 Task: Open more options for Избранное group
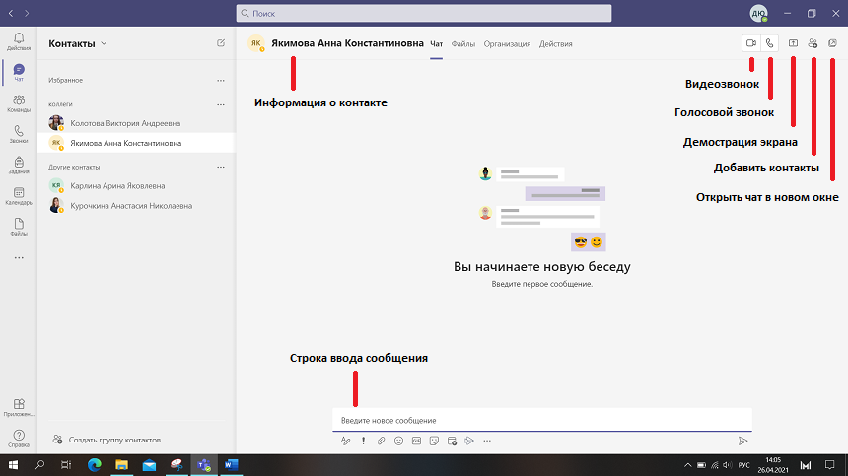tap(221, 80)
